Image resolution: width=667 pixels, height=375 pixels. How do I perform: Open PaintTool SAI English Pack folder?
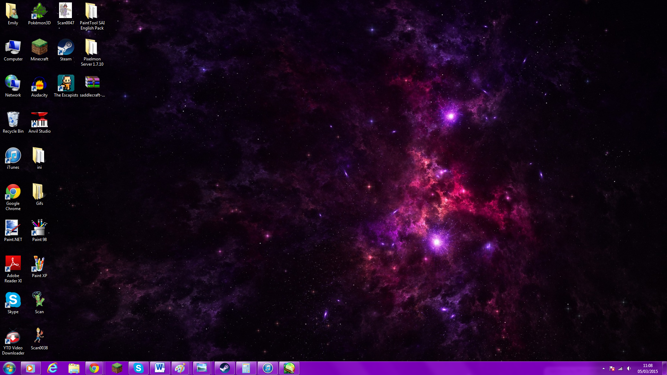92,16
